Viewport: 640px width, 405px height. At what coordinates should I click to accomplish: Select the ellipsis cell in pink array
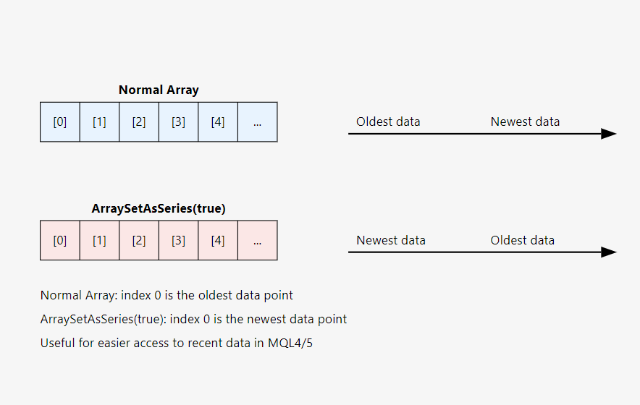click(x=258, y=240)
